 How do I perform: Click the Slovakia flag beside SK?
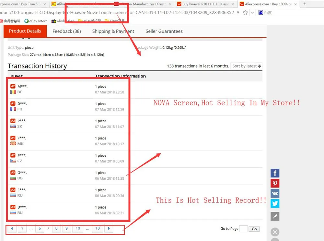tap(13, 127)
